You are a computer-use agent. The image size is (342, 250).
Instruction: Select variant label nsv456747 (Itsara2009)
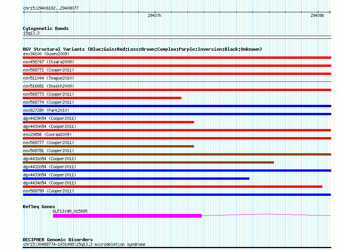pyautogui.click(x=48, y=62)
